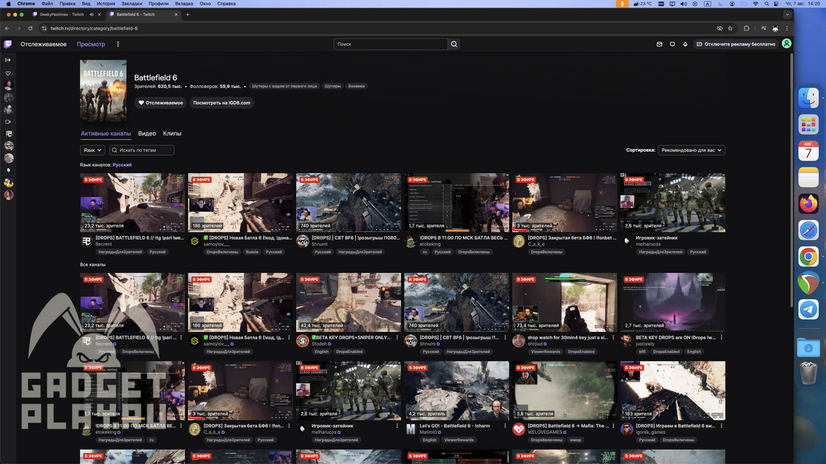Click Посмотреть на IGDB.com button

[222, 103]
